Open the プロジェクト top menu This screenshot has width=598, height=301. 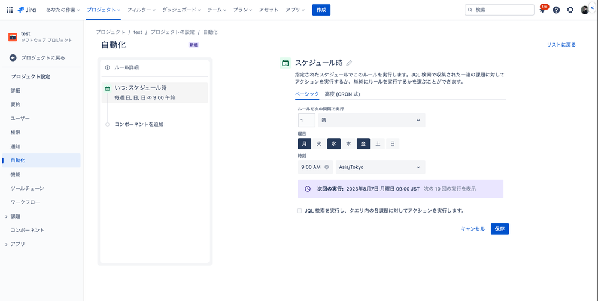[x=104, y=10]
